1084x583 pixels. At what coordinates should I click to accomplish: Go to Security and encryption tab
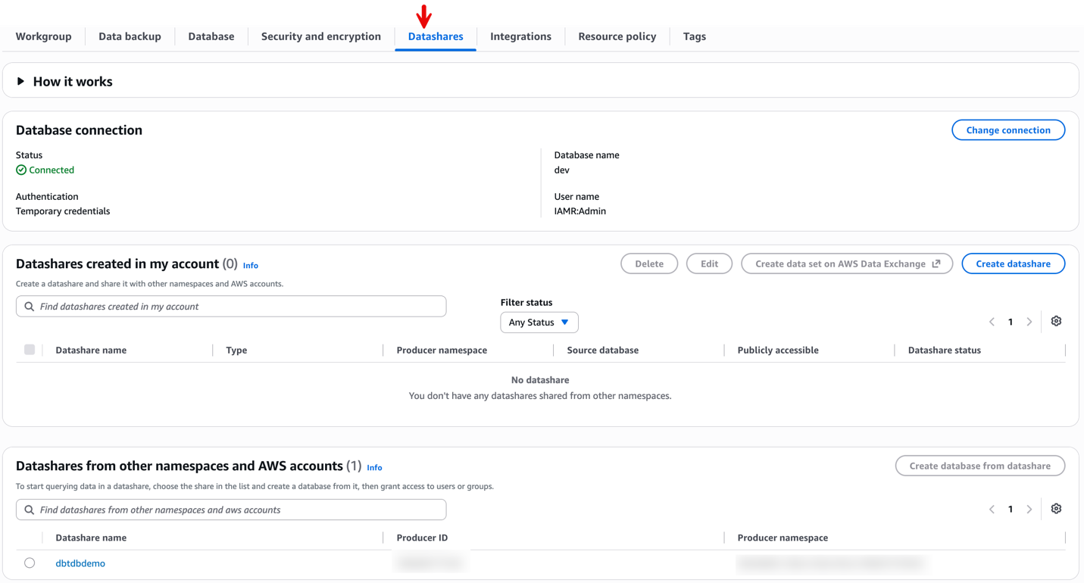tap(321, 36)
